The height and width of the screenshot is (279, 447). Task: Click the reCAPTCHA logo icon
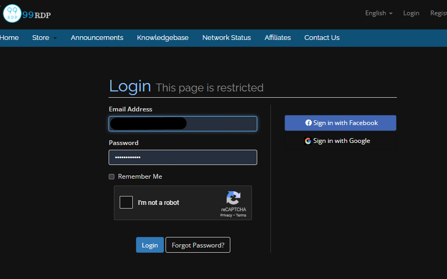(x=233, y=198)
